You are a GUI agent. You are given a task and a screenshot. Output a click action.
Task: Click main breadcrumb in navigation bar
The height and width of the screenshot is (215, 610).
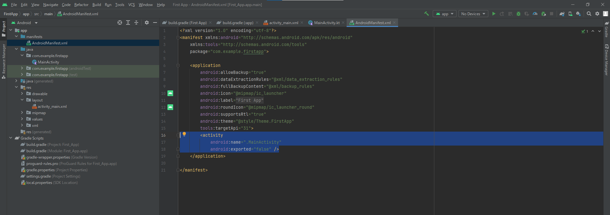[x=48, y=14]
